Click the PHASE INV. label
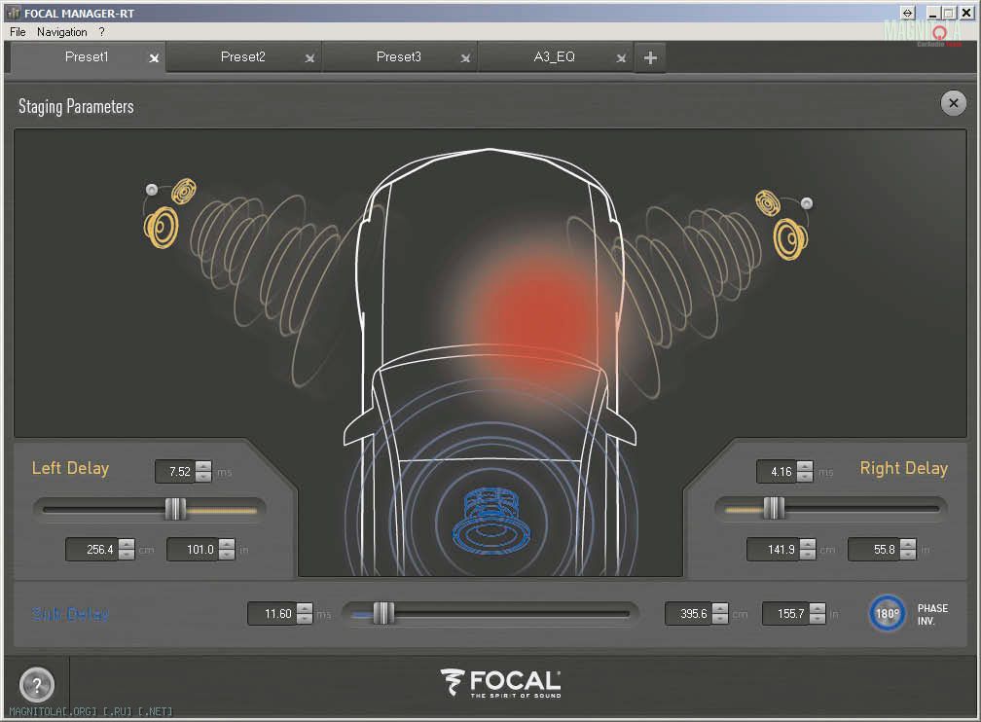Image resolution: width=981 pixels, height=722 pixels. pyautogui.click(x=932, y=614)
